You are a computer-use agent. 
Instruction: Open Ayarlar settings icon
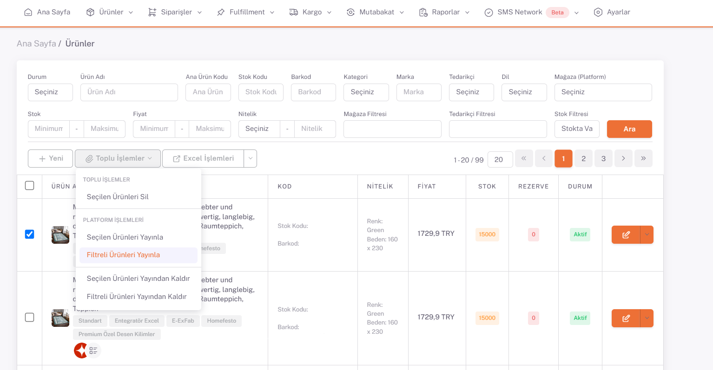pos(598,13)
